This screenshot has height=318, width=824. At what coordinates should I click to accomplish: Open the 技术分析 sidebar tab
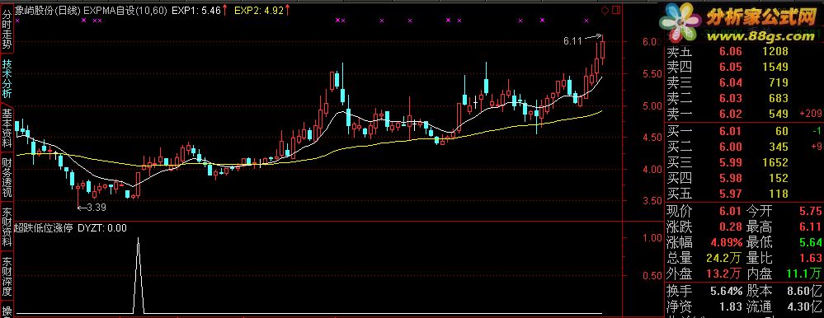point(7,78)
